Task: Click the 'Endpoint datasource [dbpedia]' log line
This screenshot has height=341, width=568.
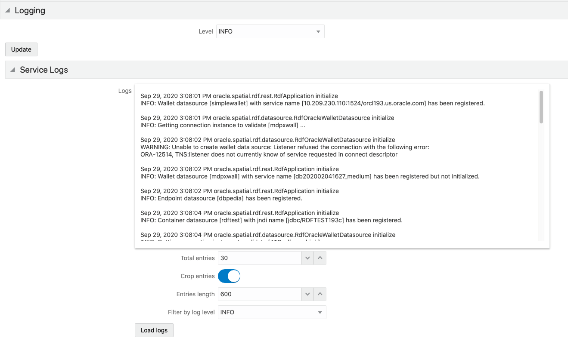Action: coord(221,198)
